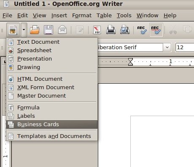Click the Edit File icon

click(x=80, y=30)
